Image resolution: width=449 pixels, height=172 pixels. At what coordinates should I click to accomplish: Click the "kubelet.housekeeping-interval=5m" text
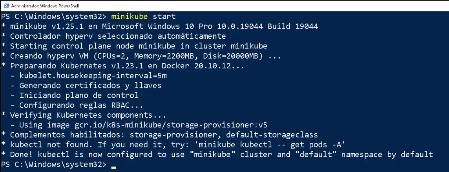pos(88,75)
